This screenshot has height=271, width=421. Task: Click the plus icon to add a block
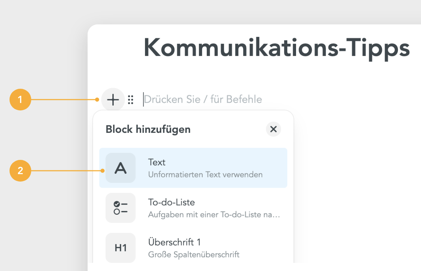point(113,100)
